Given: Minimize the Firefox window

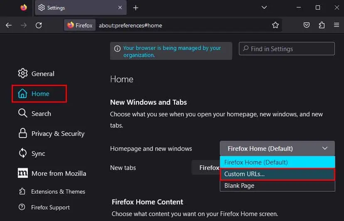Looking at the screenshot, I should (299, 7).
